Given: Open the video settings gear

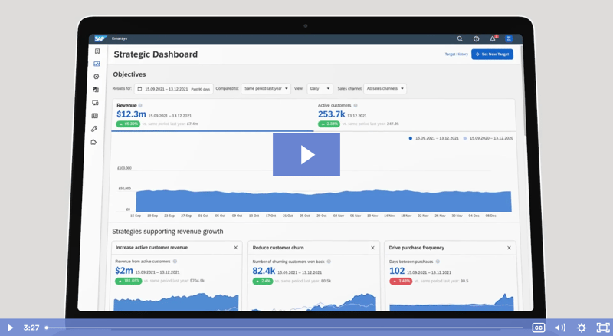Looking at the screenshot, I should (x=582, y=328).
